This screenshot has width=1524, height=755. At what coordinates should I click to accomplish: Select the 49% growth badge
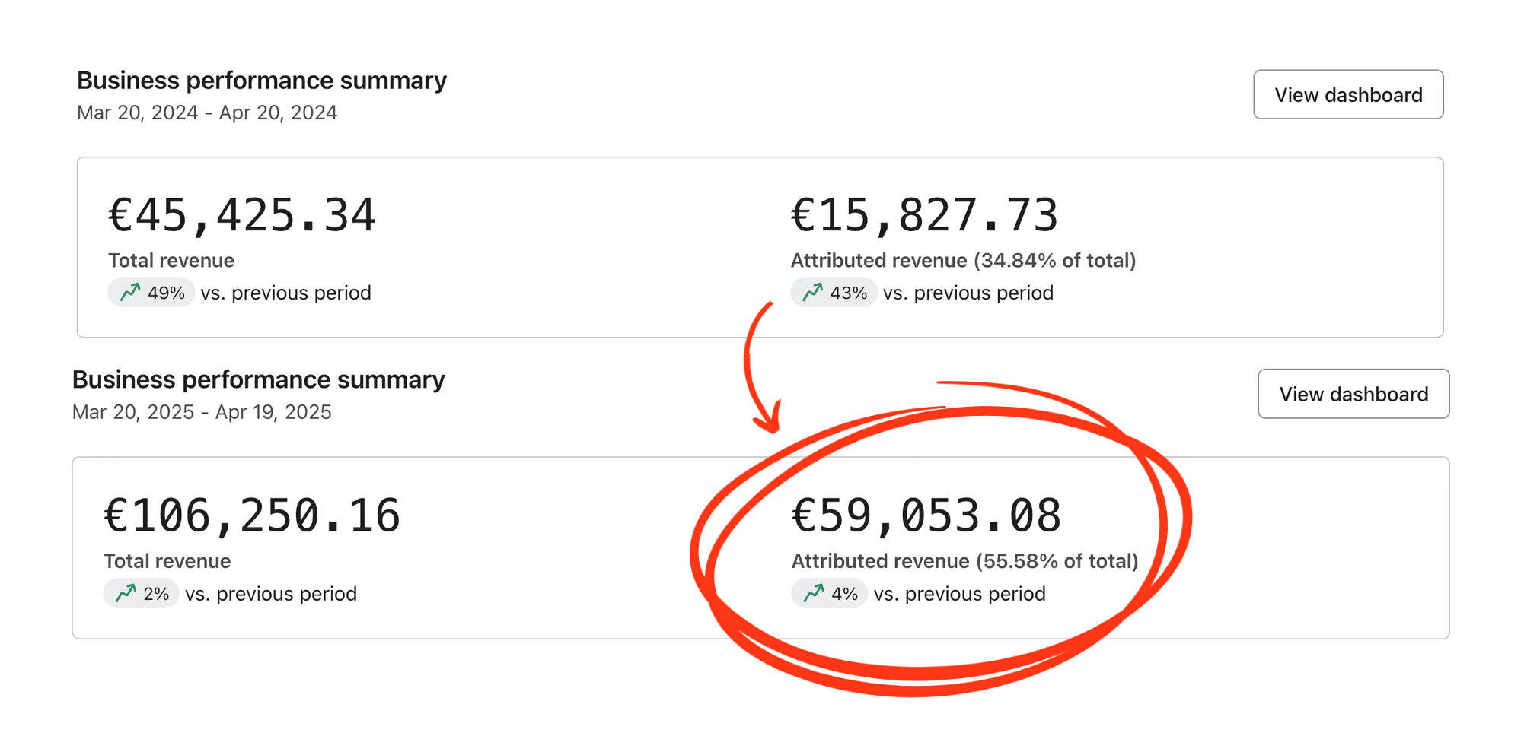click(151, 293)
